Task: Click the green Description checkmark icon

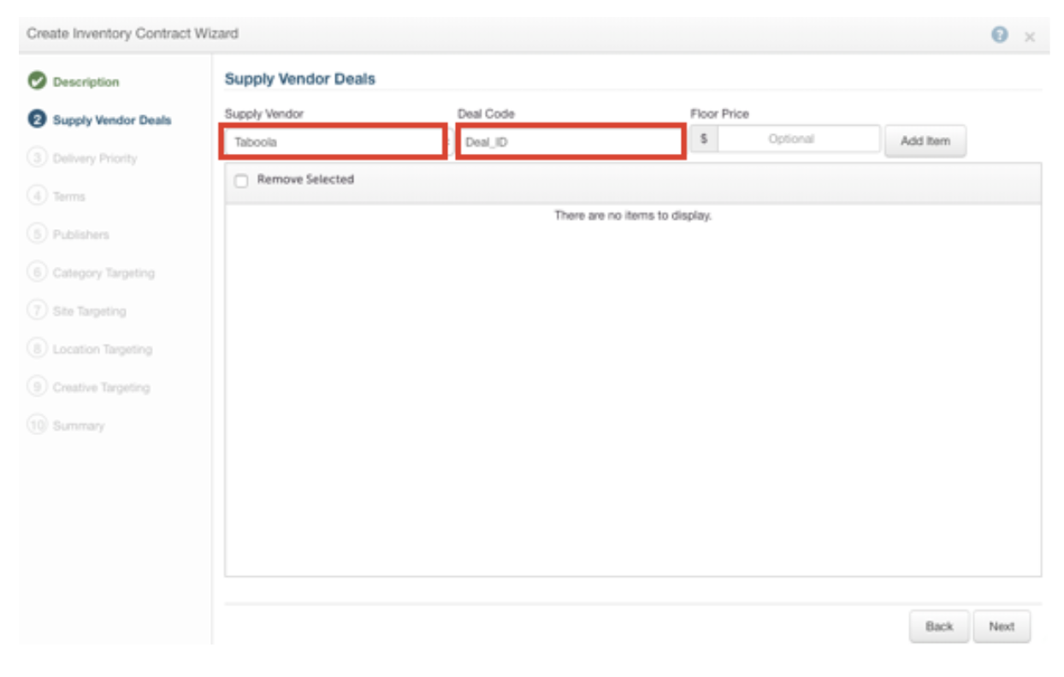Action: click(x=36, y=82)
